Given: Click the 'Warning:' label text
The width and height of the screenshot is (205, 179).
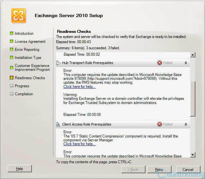Looking at the screenshot, I should 70,95.
